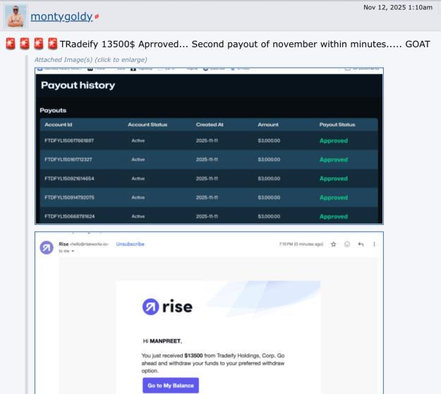Click the rise logo in the email body
The image size is (441, 394).
pos(167,307)
